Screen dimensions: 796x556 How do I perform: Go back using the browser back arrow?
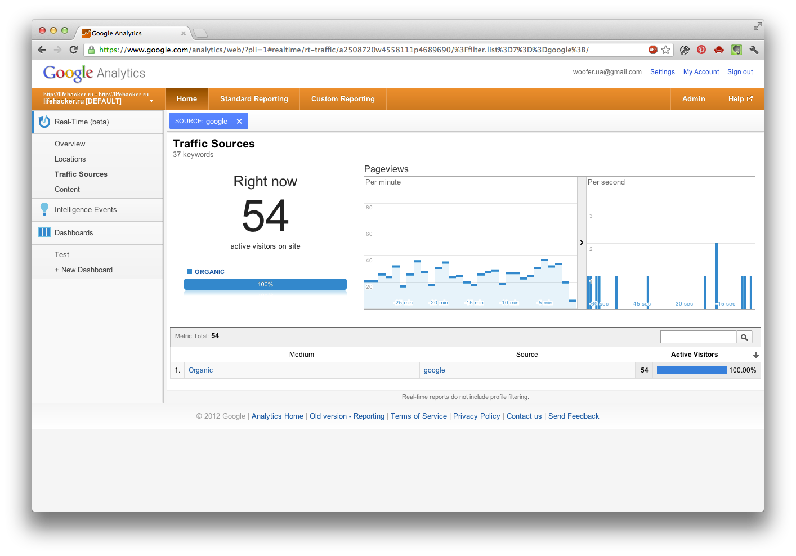[x=42, y=50]
